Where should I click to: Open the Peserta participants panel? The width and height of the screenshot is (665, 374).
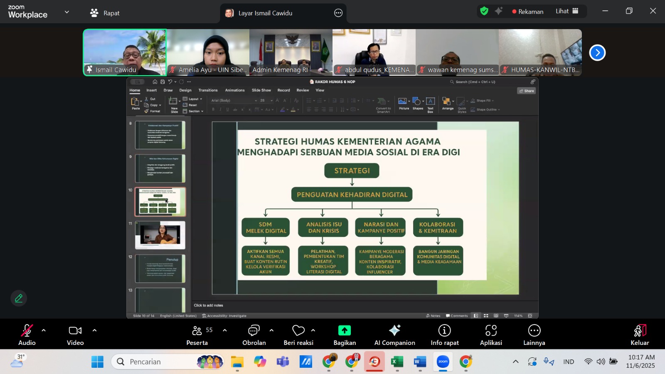(197, 335)
